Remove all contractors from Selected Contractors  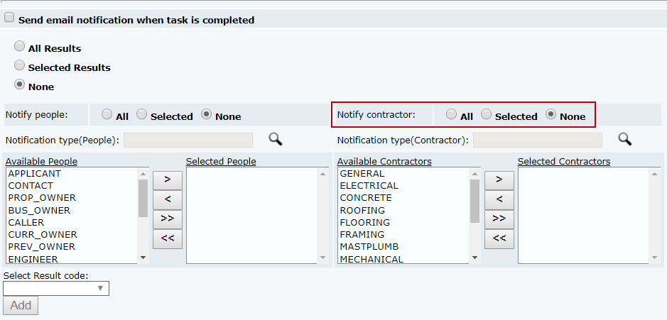[x=499, y=238]
